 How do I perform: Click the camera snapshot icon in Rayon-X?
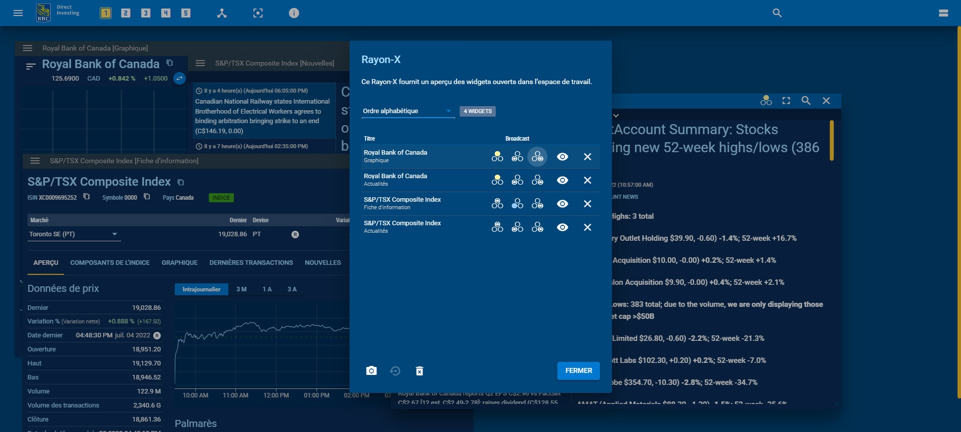(371, 371)
